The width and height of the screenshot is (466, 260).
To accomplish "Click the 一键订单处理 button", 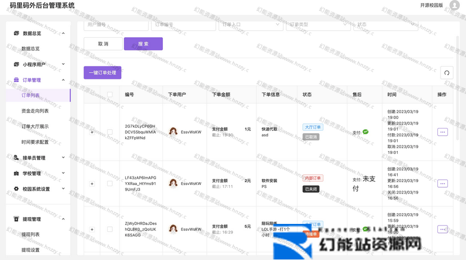I will click(x=103, y=73).
